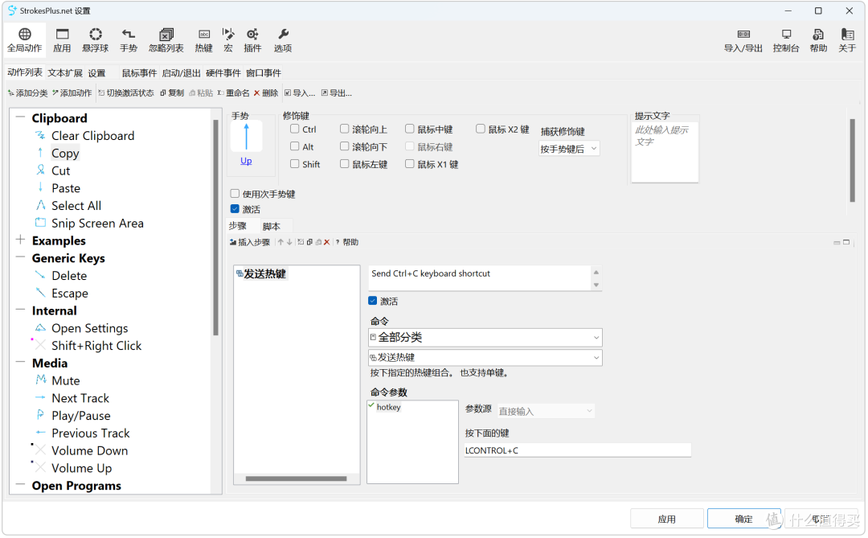868x538 pixels.
Task: Select the Snip Screen Area action
Action: pos(97,224)
